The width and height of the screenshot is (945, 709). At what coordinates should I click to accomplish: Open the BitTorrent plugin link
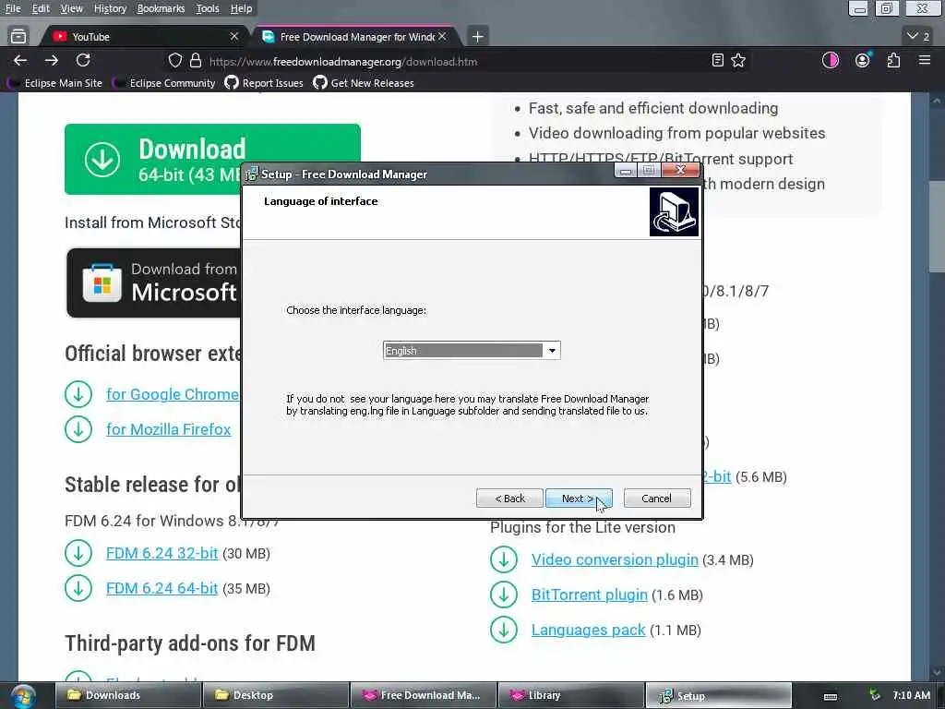click(x=590, y=595)
